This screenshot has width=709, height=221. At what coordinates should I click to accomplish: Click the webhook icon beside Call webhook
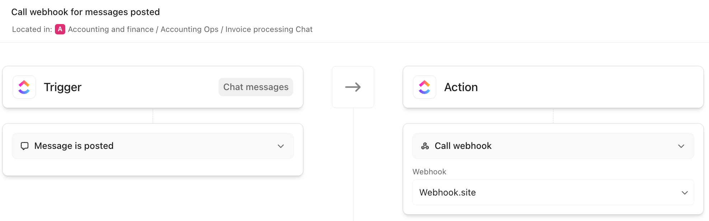point(425,146)
